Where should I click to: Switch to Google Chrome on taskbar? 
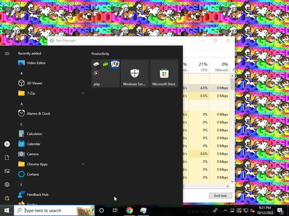tap(129, 210)
